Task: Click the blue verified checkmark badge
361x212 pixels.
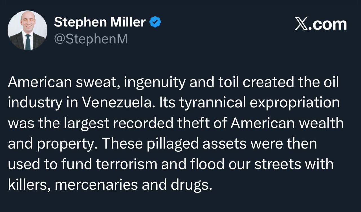Action: pyautogui.click(x=155, y=22)
